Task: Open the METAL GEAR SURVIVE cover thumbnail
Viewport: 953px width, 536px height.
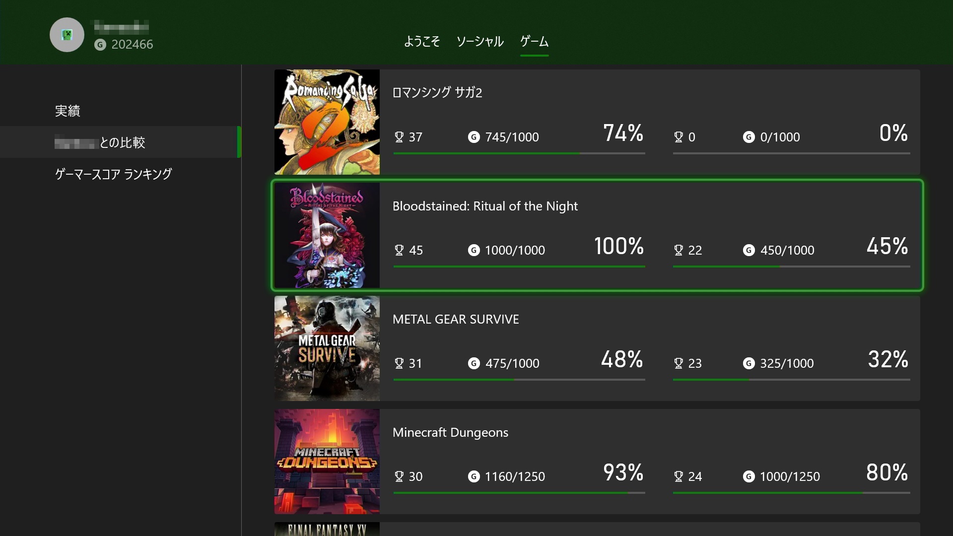Action: (327, 348)
